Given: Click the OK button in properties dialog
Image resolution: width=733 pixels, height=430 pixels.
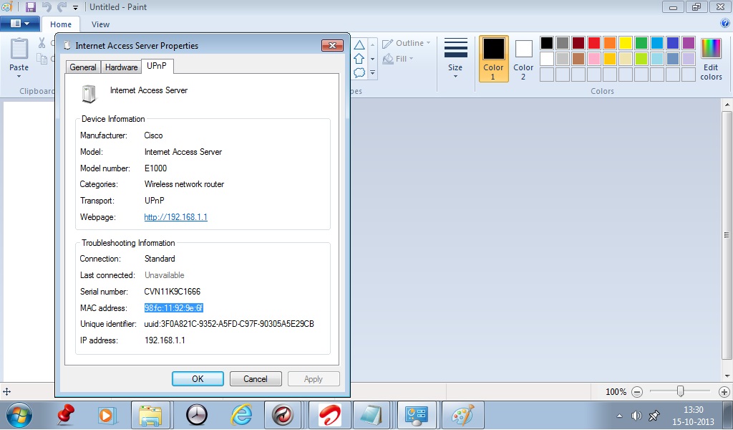Looking at the screenshot, I should [x=198, y=379].
